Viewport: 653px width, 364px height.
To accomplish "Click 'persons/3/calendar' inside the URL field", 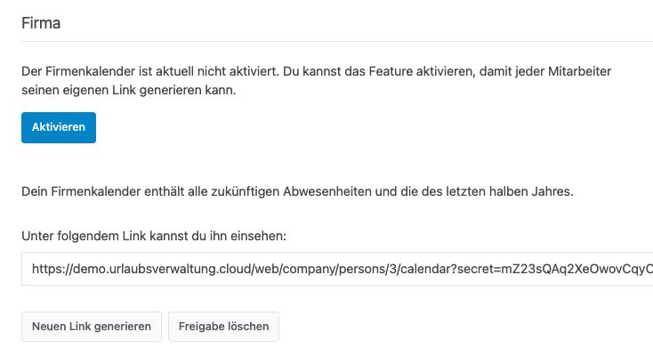I will click(398, 269).
